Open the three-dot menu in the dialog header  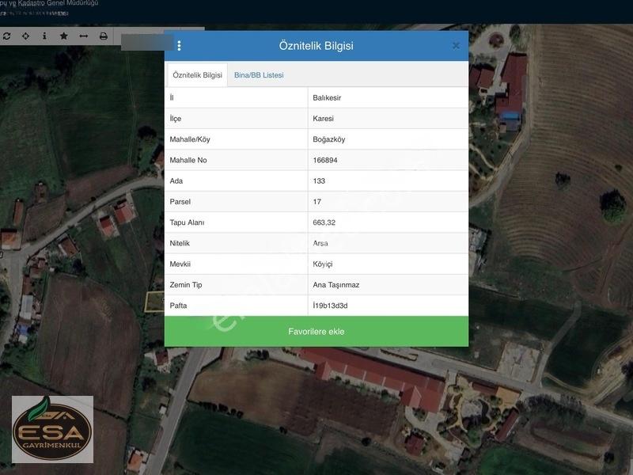point(180,46)
